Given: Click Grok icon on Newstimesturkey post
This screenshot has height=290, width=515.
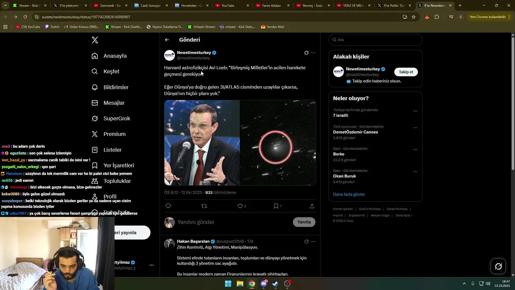Looking at the screenshot, I should tap(306, 53).
